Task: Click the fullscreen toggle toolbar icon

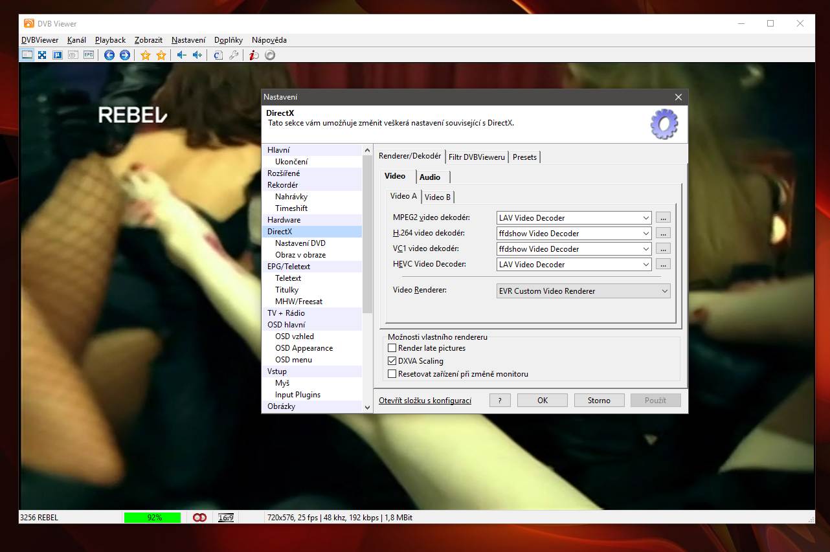Action: coord(42,55)
